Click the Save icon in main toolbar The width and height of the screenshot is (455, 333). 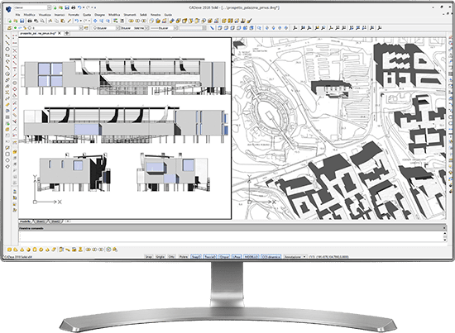click(x=22, y=21)
